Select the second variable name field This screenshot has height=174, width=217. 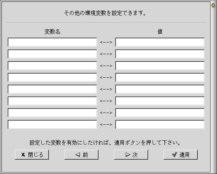52,54
